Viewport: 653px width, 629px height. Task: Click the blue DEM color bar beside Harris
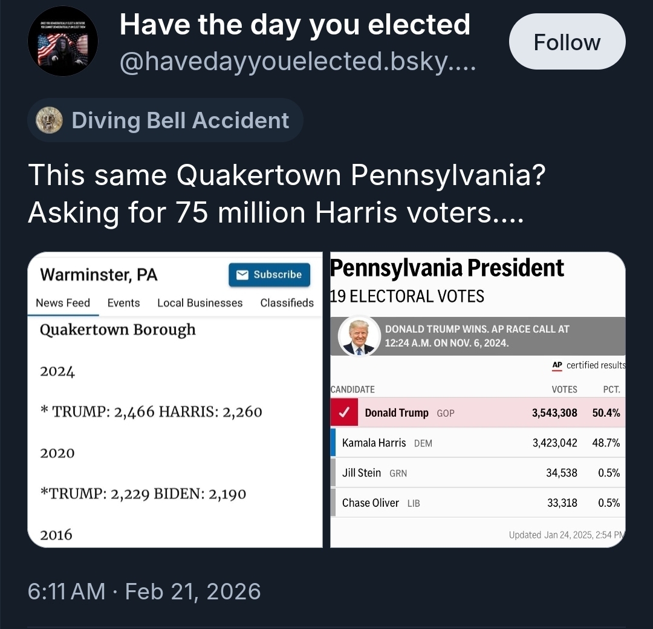coord(333,443)
